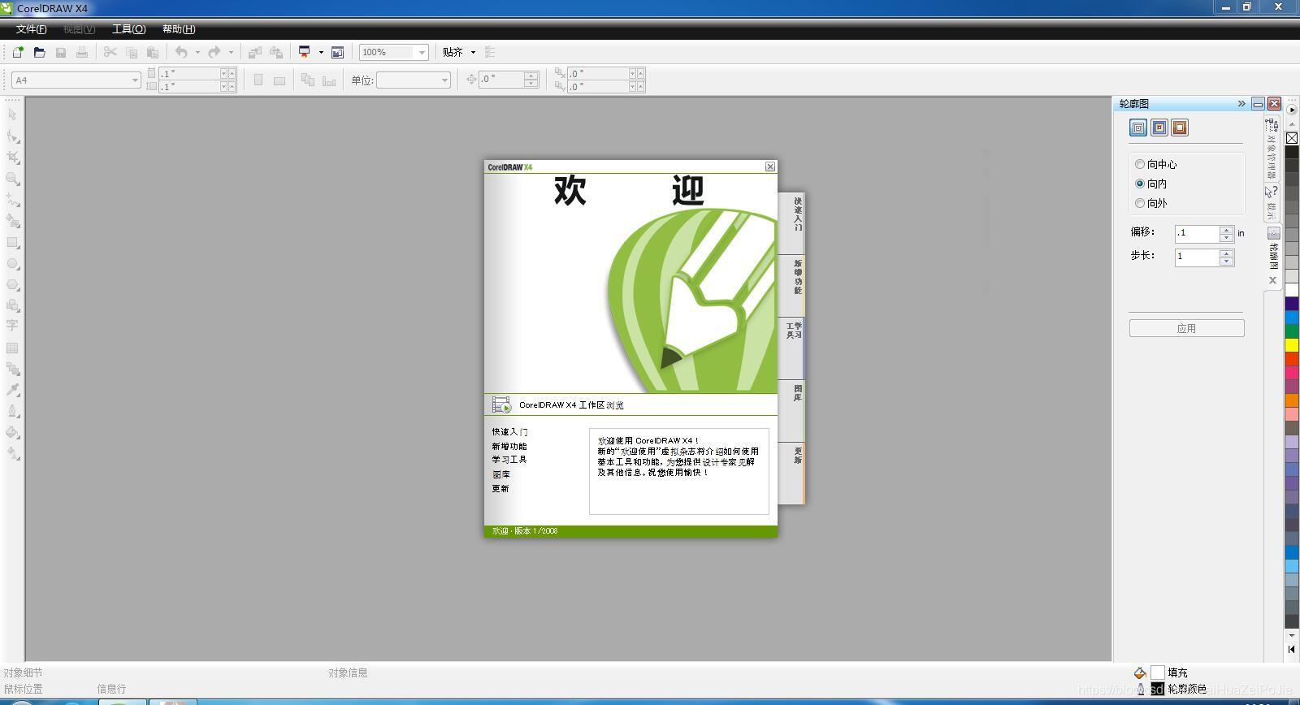Open the 单位 units dropdown

444,80
